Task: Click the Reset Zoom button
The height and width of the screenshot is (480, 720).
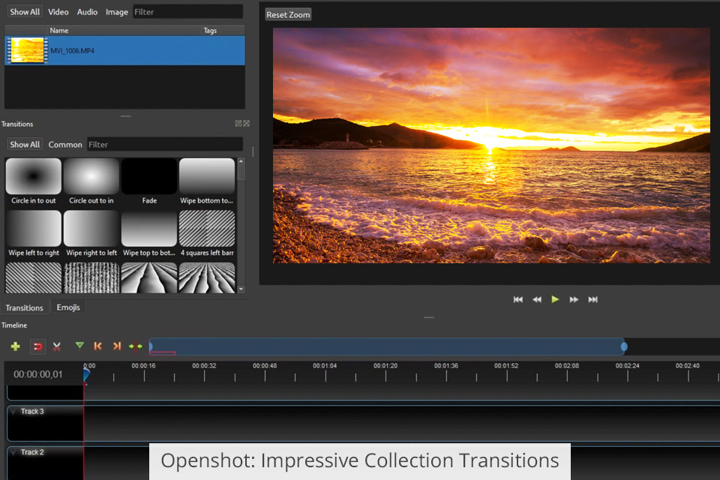Action: point(288,15)
